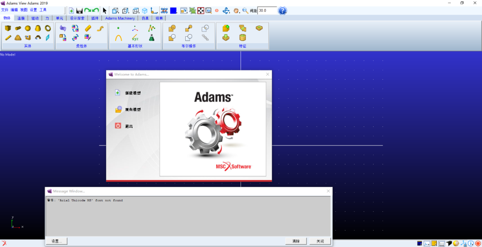Select the blue Plane solid tool
The width and height of the screenshot is (482, 247).
pyautogui.click(x=48, y=37)
